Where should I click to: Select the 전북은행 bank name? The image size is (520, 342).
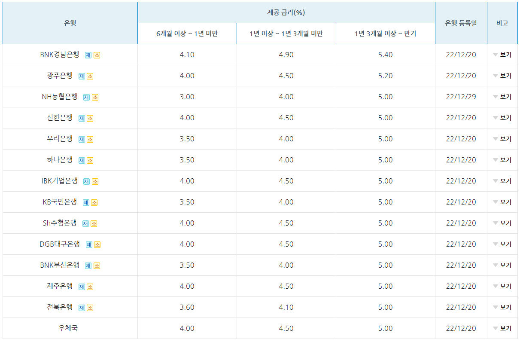click(x=60, y=307)
